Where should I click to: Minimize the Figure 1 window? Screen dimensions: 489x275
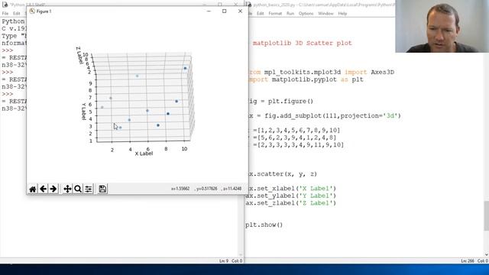coord(209,11)
